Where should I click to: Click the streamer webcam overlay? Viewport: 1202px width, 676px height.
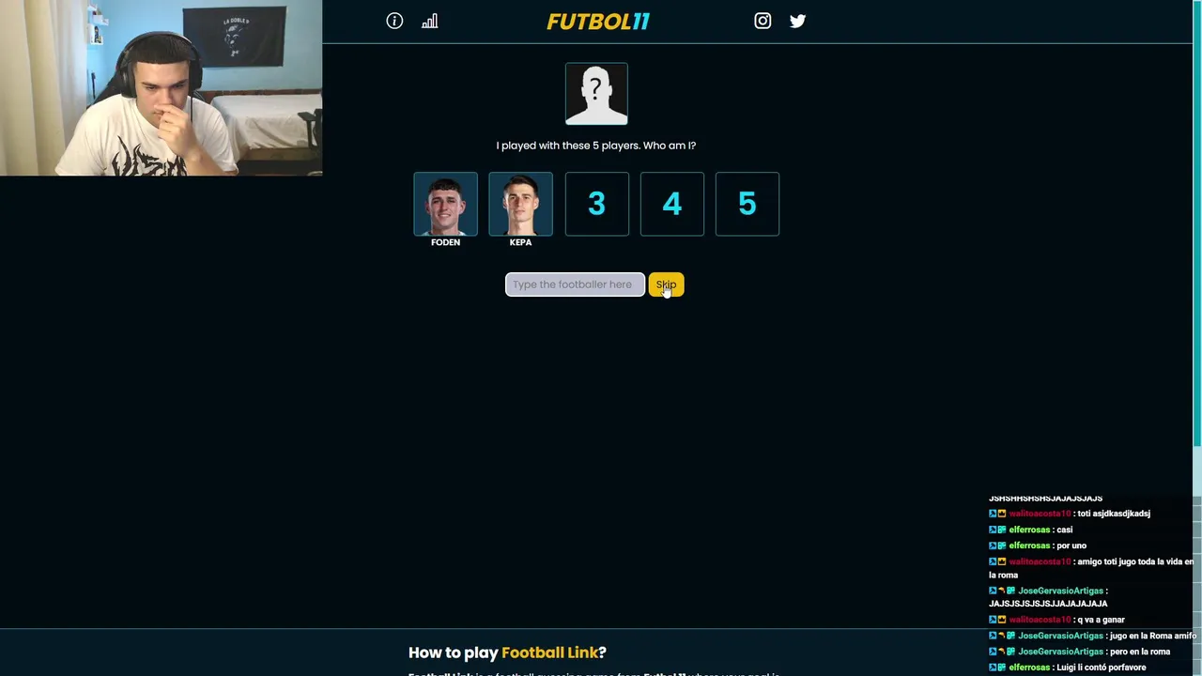point(161,88)
